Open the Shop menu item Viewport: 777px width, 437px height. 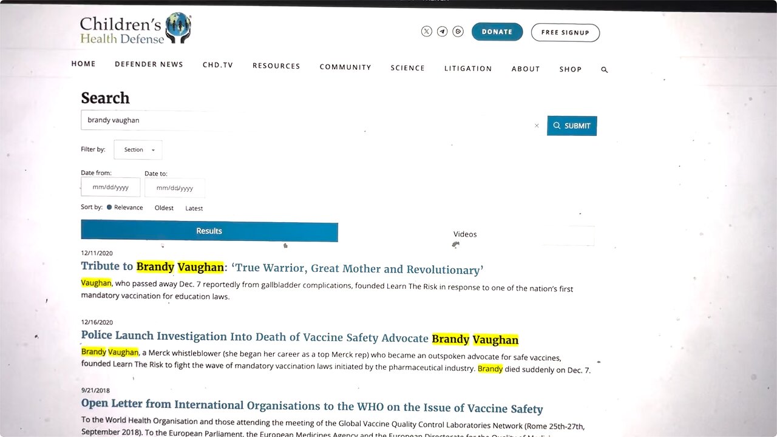coord(571,69)
